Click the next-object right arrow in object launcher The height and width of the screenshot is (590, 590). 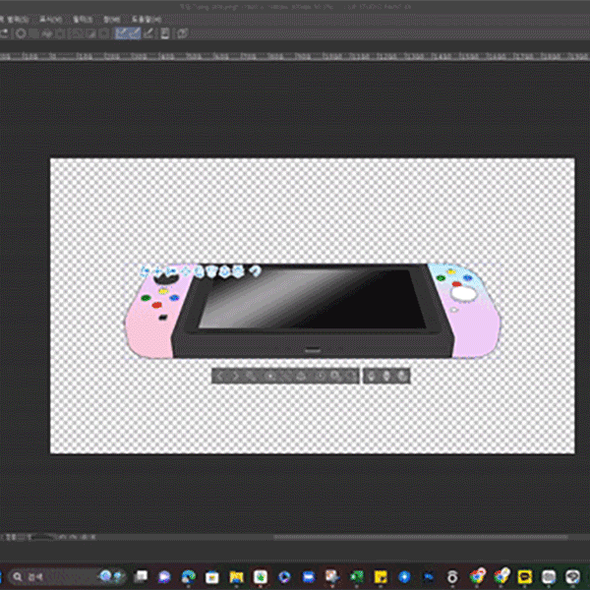(235, 376)
